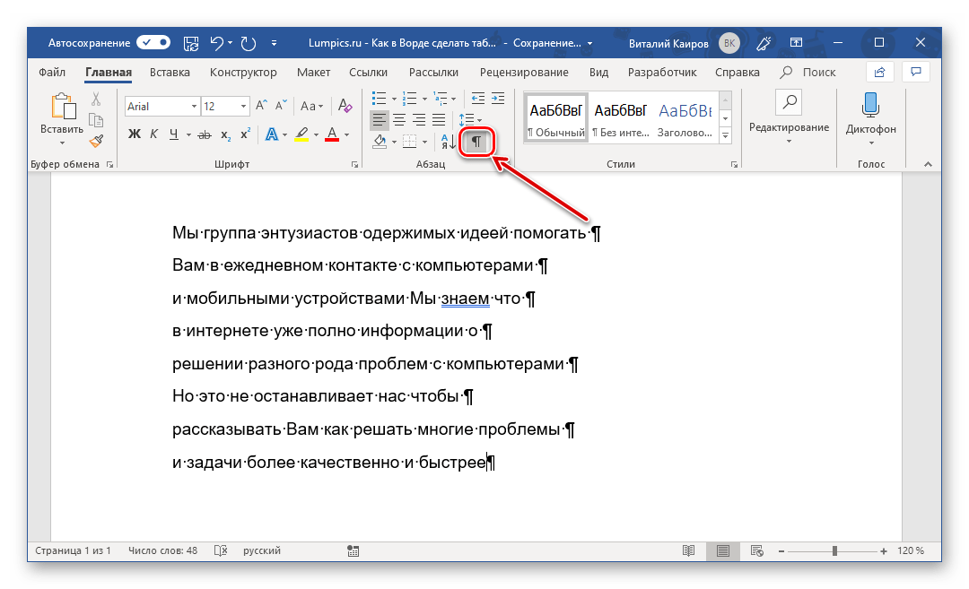This screenshot has height=589, width=969.
Task: Apply strikethrough formatting to text
Action: 203,135
